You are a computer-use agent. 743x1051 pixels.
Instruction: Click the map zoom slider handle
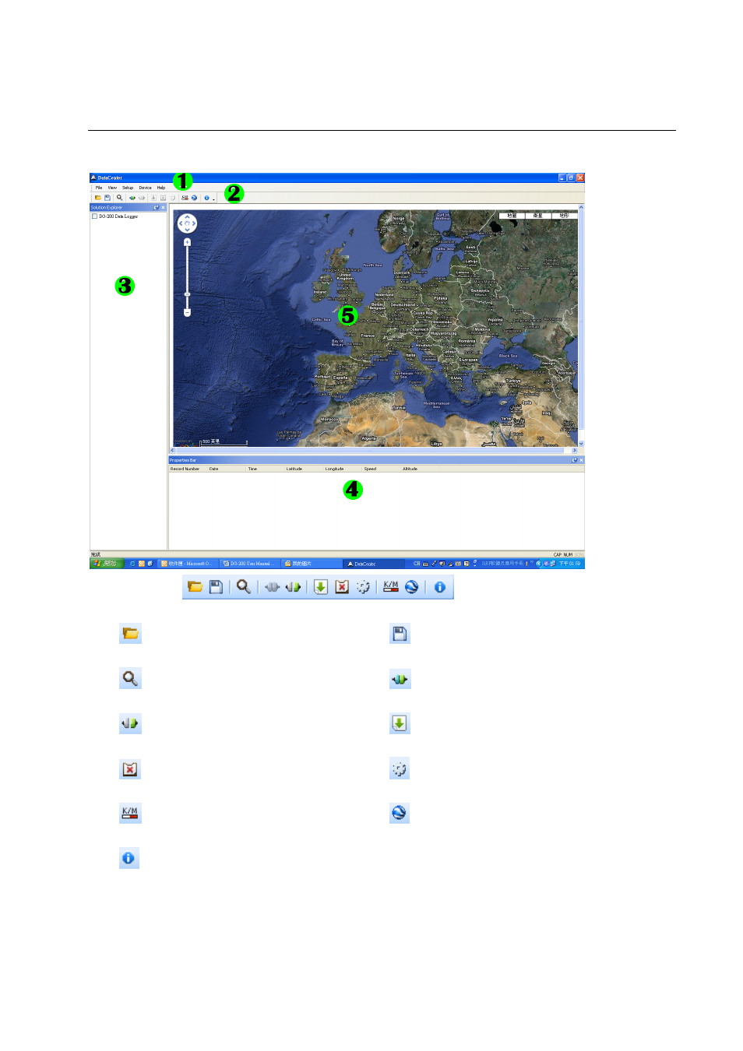pyautogui.click(x=187, y=294)
